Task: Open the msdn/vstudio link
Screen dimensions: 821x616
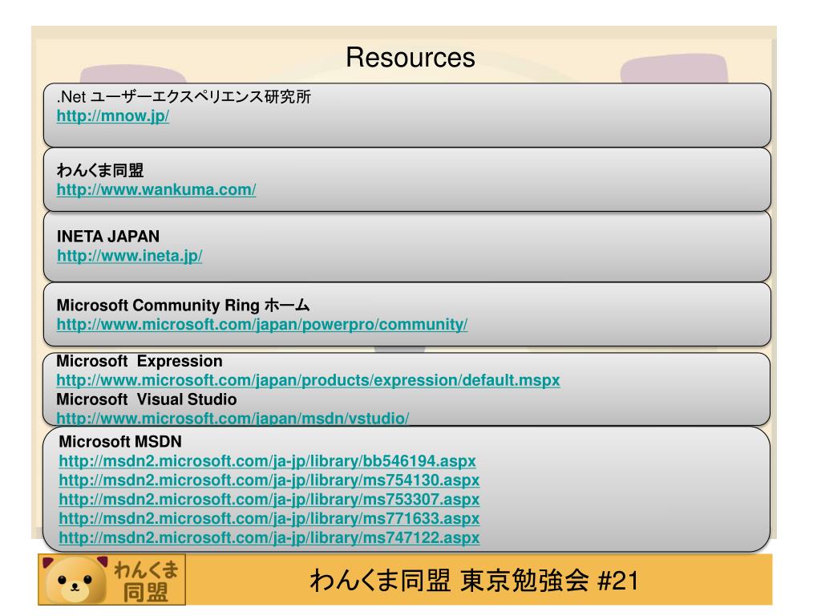Action: (233, 418)
